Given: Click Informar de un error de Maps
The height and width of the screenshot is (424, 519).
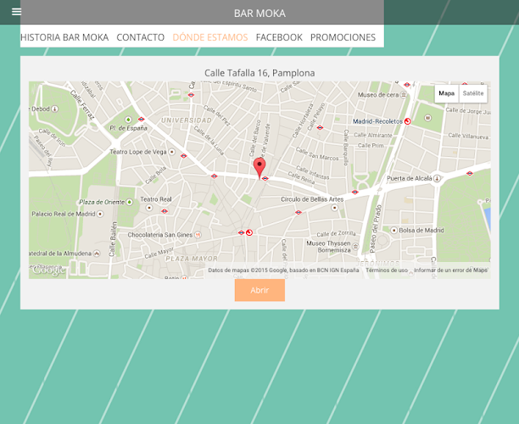Looking at the screenshot, I should point(450,271).
